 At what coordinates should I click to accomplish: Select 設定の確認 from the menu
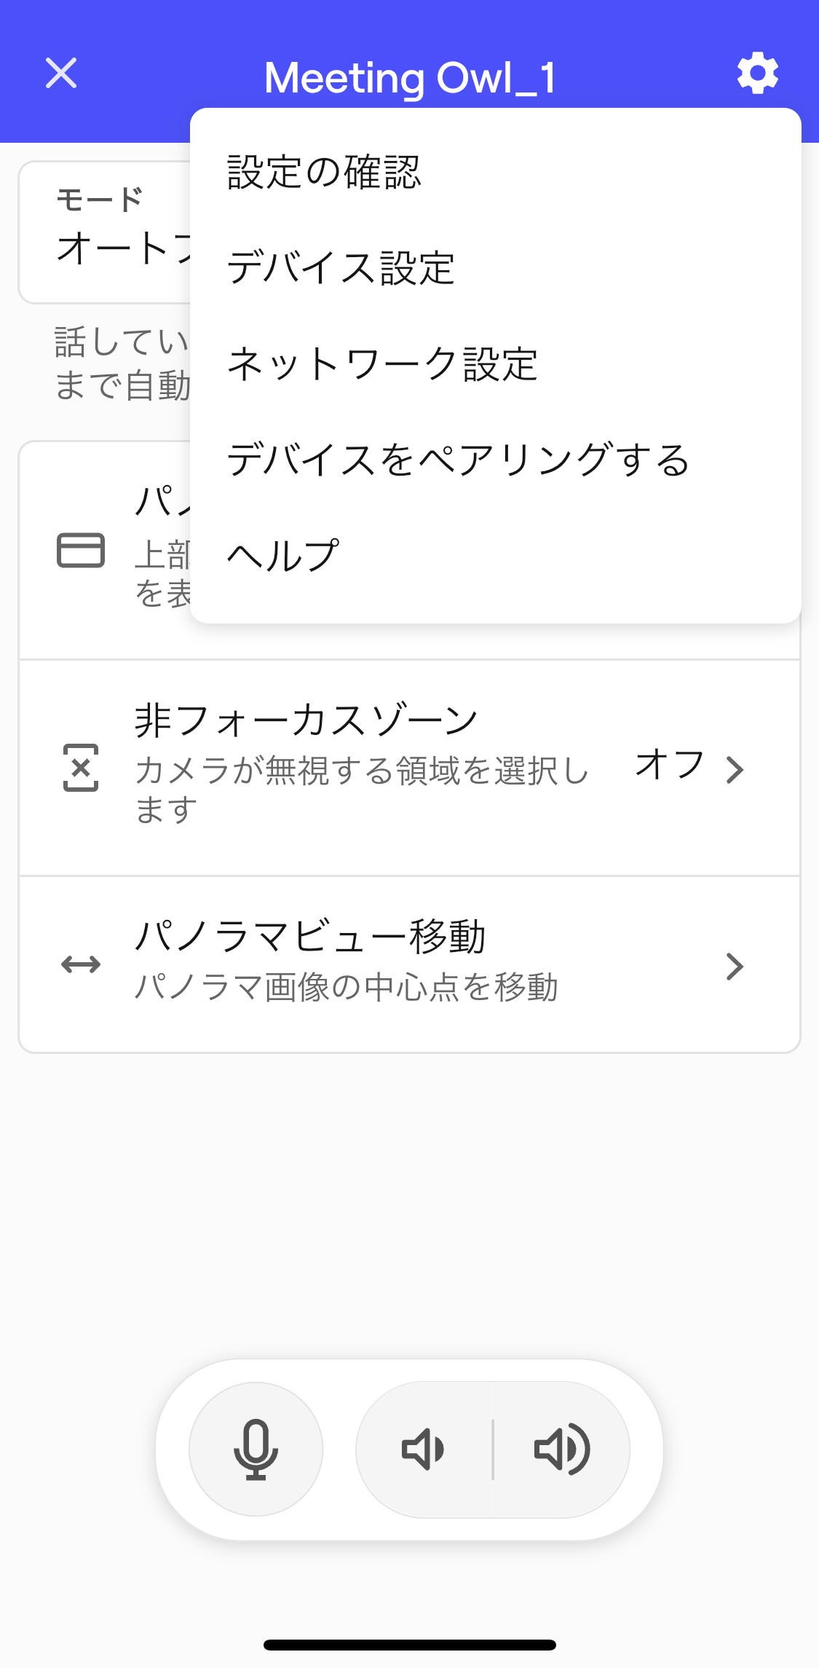click(324, 173)
